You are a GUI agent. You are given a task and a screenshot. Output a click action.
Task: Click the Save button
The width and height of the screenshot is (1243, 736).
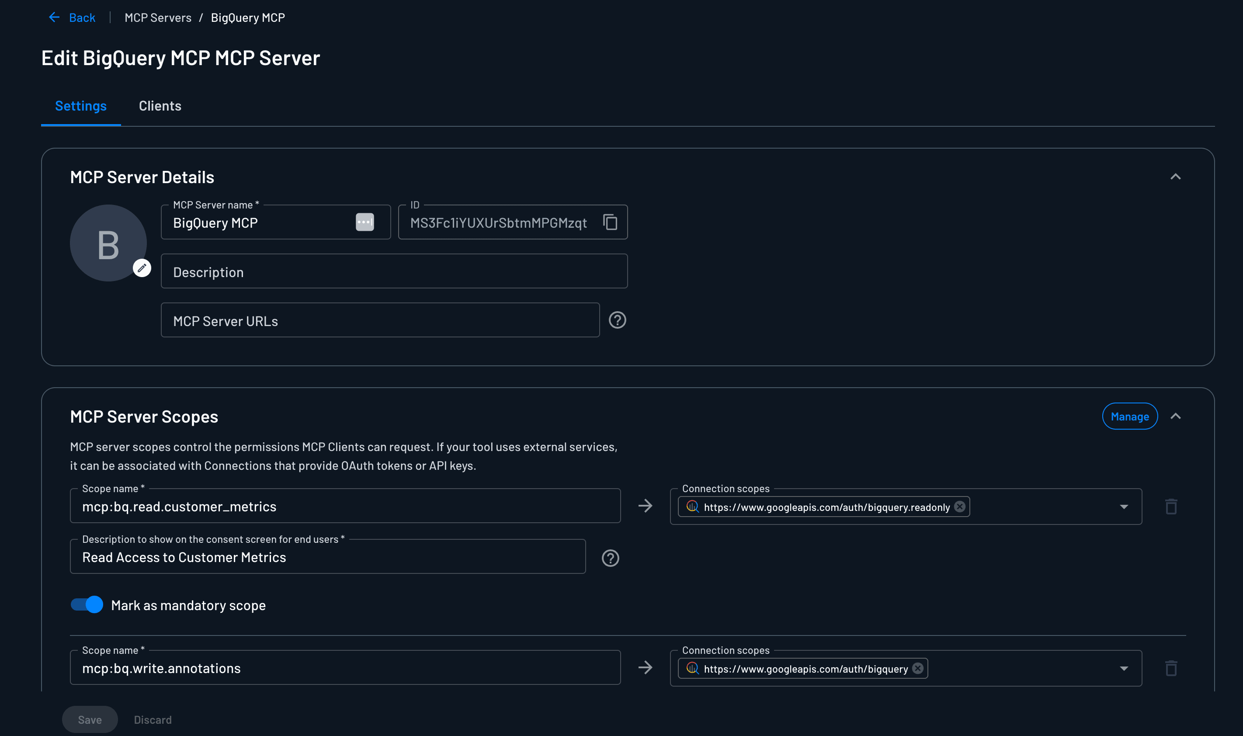click(x=90, y=720)
